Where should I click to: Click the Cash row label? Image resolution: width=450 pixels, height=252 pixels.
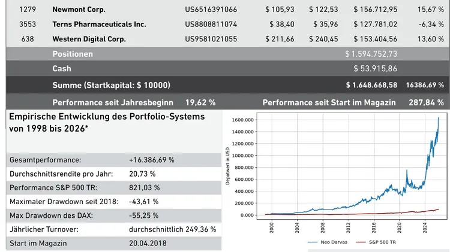tap(62, 69)
